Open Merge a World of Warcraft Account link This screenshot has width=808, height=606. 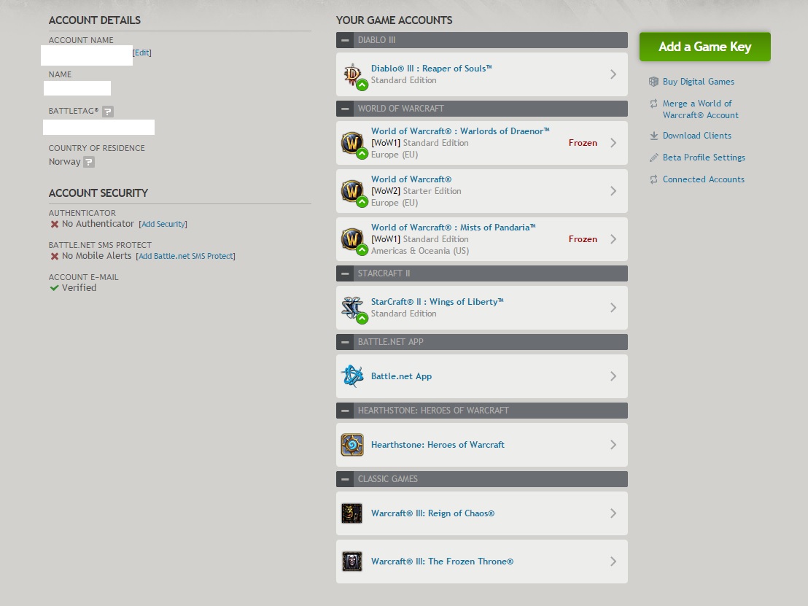point(700,109)
